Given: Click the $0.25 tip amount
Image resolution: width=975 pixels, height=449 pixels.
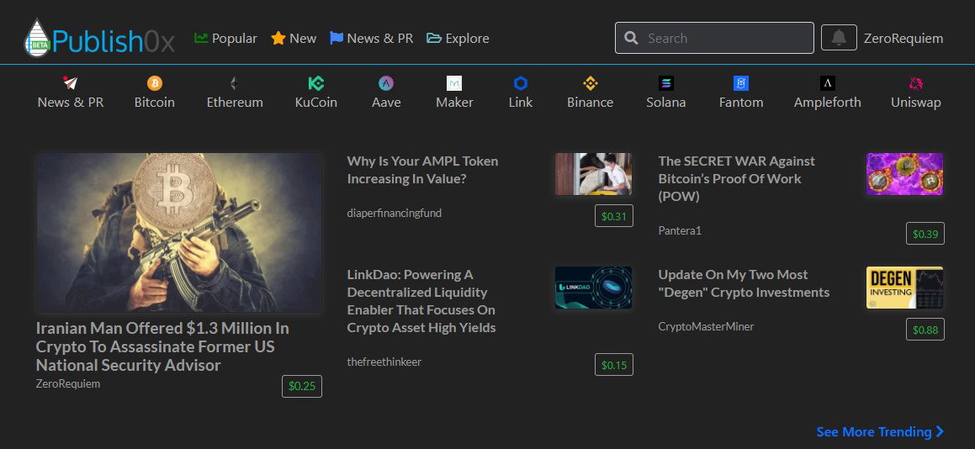Looking at the screenshot, I should 301,386.
